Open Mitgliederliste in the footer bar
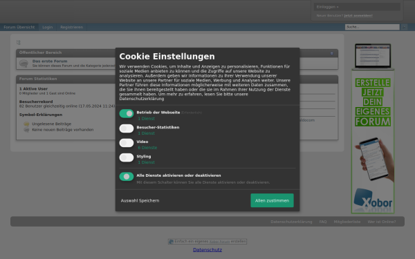 pyautogui.click(x=347, y=222)
